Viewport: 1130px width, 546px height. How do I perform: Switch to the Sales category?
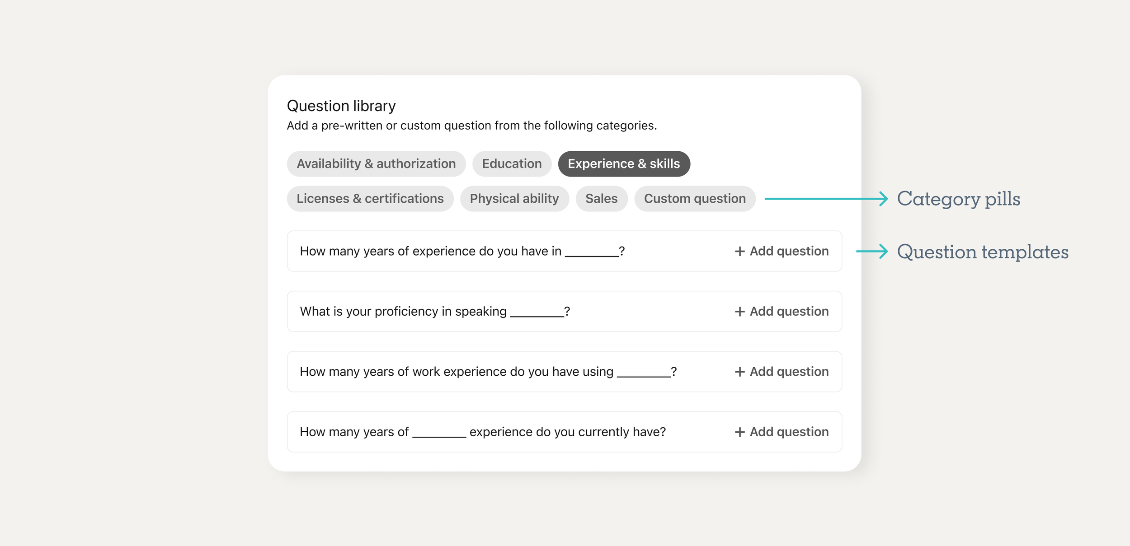(601, 199)
